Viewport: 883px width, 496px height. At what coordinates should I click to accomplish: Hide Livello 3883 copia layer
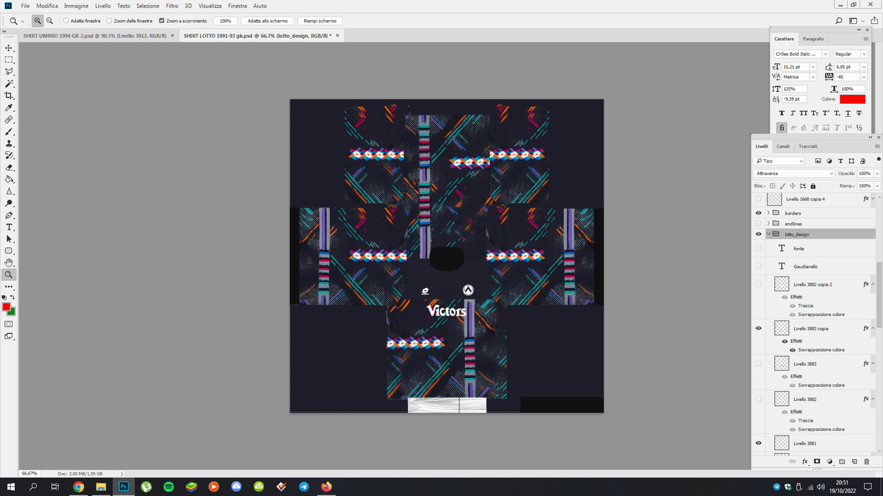click(x=758, y=328)
